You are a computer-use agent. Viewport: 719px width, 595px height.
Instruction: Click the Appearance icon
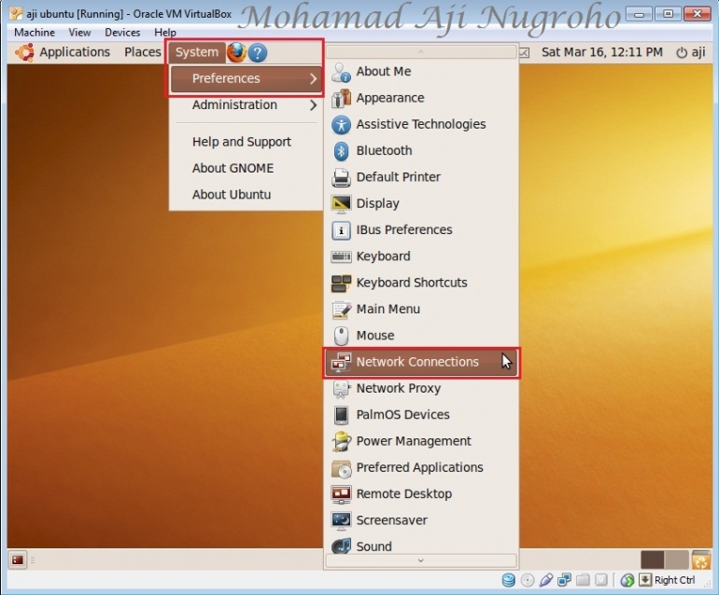(x=341, y=99)
